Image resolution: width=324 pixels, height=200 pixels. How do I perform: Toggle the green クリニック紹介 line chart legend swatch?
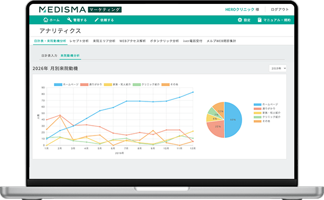(x=136, y=84)
